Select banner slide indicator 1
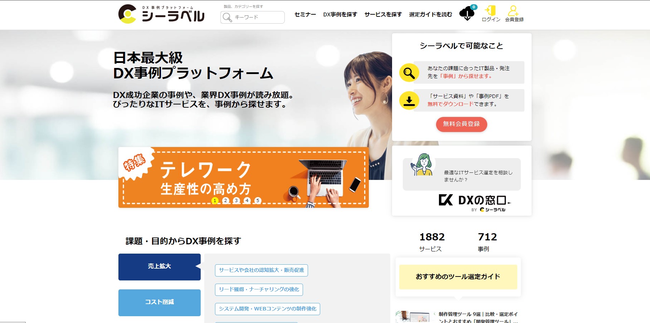The width and height of the screenshot is (650, 323). click(x=215, y=201)
